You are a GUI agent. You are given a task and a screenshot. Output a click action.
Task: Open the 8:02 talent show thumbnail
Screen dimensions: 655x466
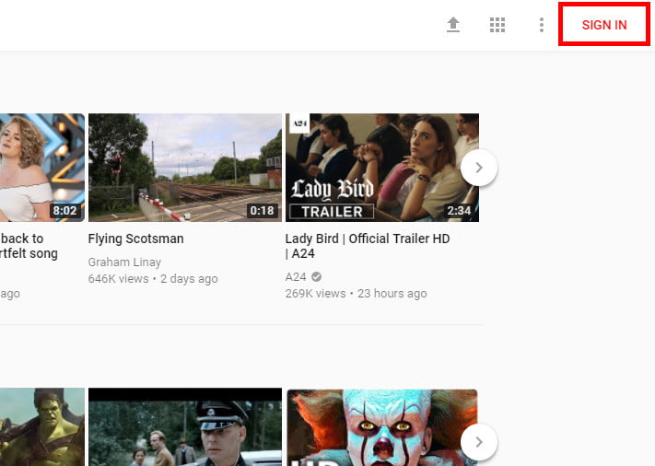(41, 168)
